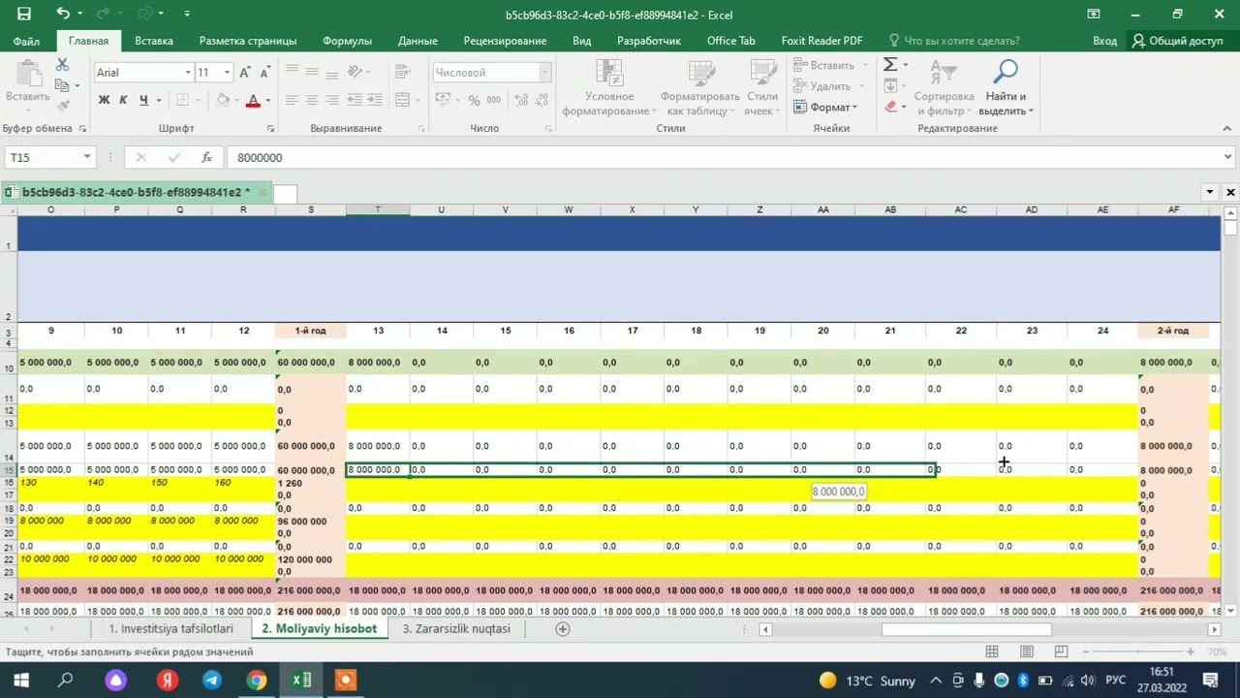The height and width of the screenshot is (698, 1240).
Task: Click the horizontal scrollbar thumb
Action: [966, 629]
